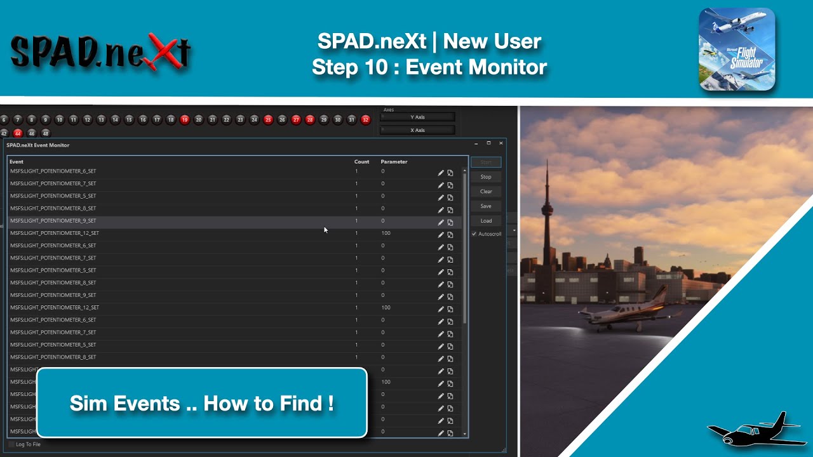Load an event log with Load button
Viewport: 813px width, 457px height.
486,220
